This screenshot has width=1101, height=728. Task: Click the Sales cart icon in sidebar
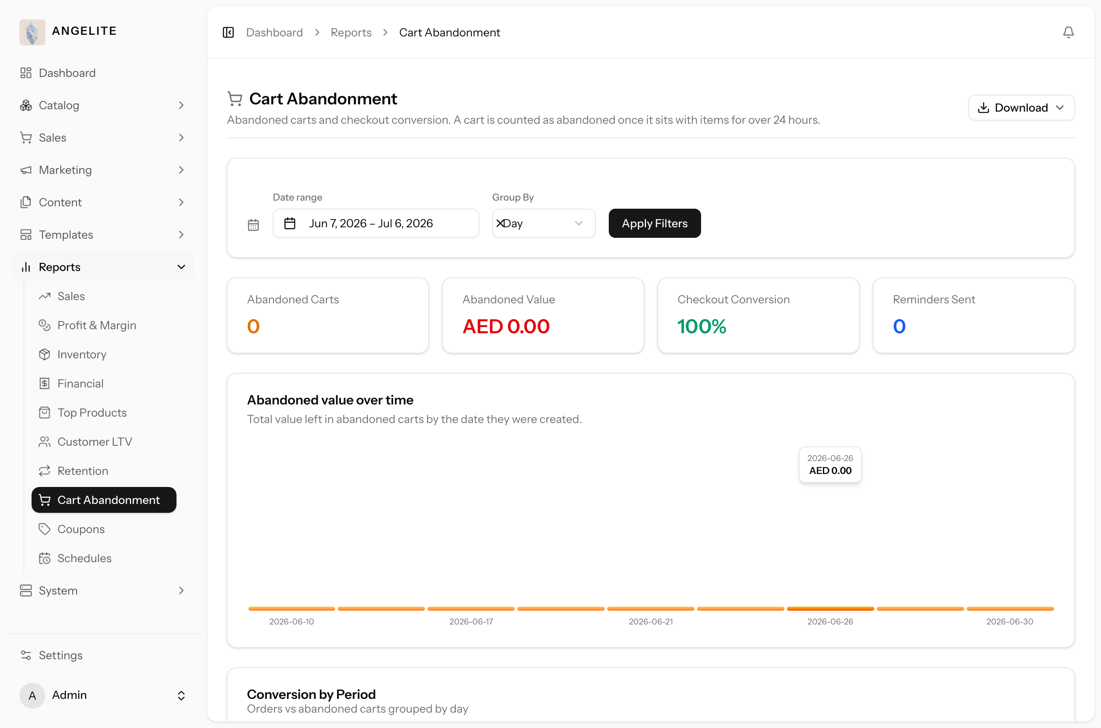click(26, 138)
